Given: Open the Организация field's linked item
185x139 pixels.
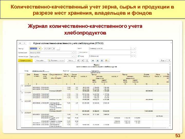Looking at the screenshot, I should [x=75, y=53].
